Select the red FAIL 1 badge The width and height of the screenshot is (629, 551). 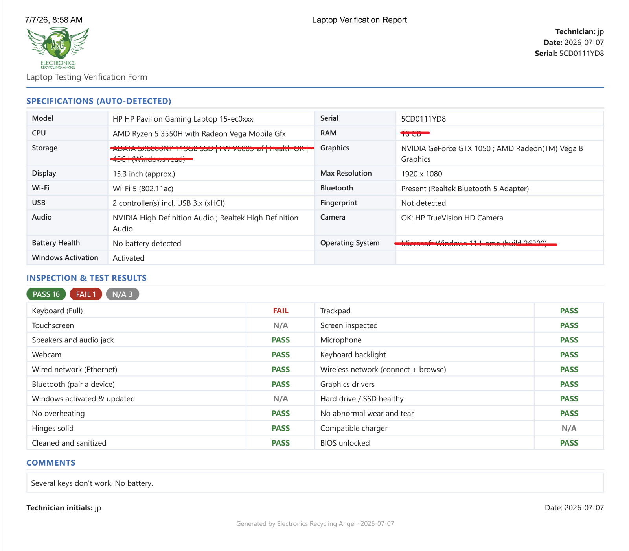pyautogui.click(x=86, y=294)
